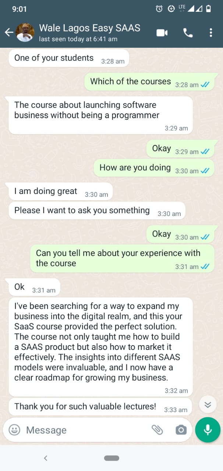Open the camera to send a photo
The image size is (223, 471).
[181, 430]
